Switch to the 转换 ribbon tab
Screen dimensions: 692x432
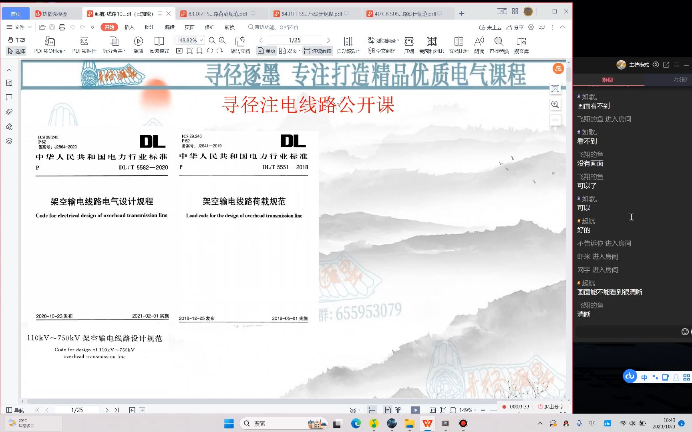click(229, 27)
